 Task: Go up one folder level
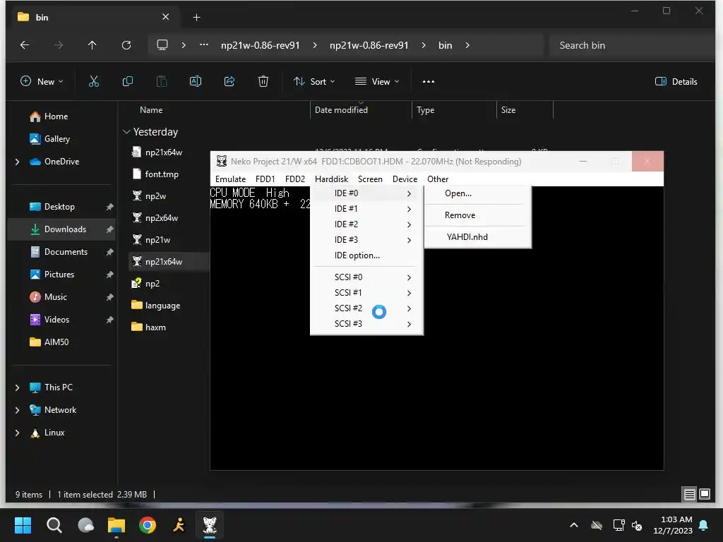(92, 45)
